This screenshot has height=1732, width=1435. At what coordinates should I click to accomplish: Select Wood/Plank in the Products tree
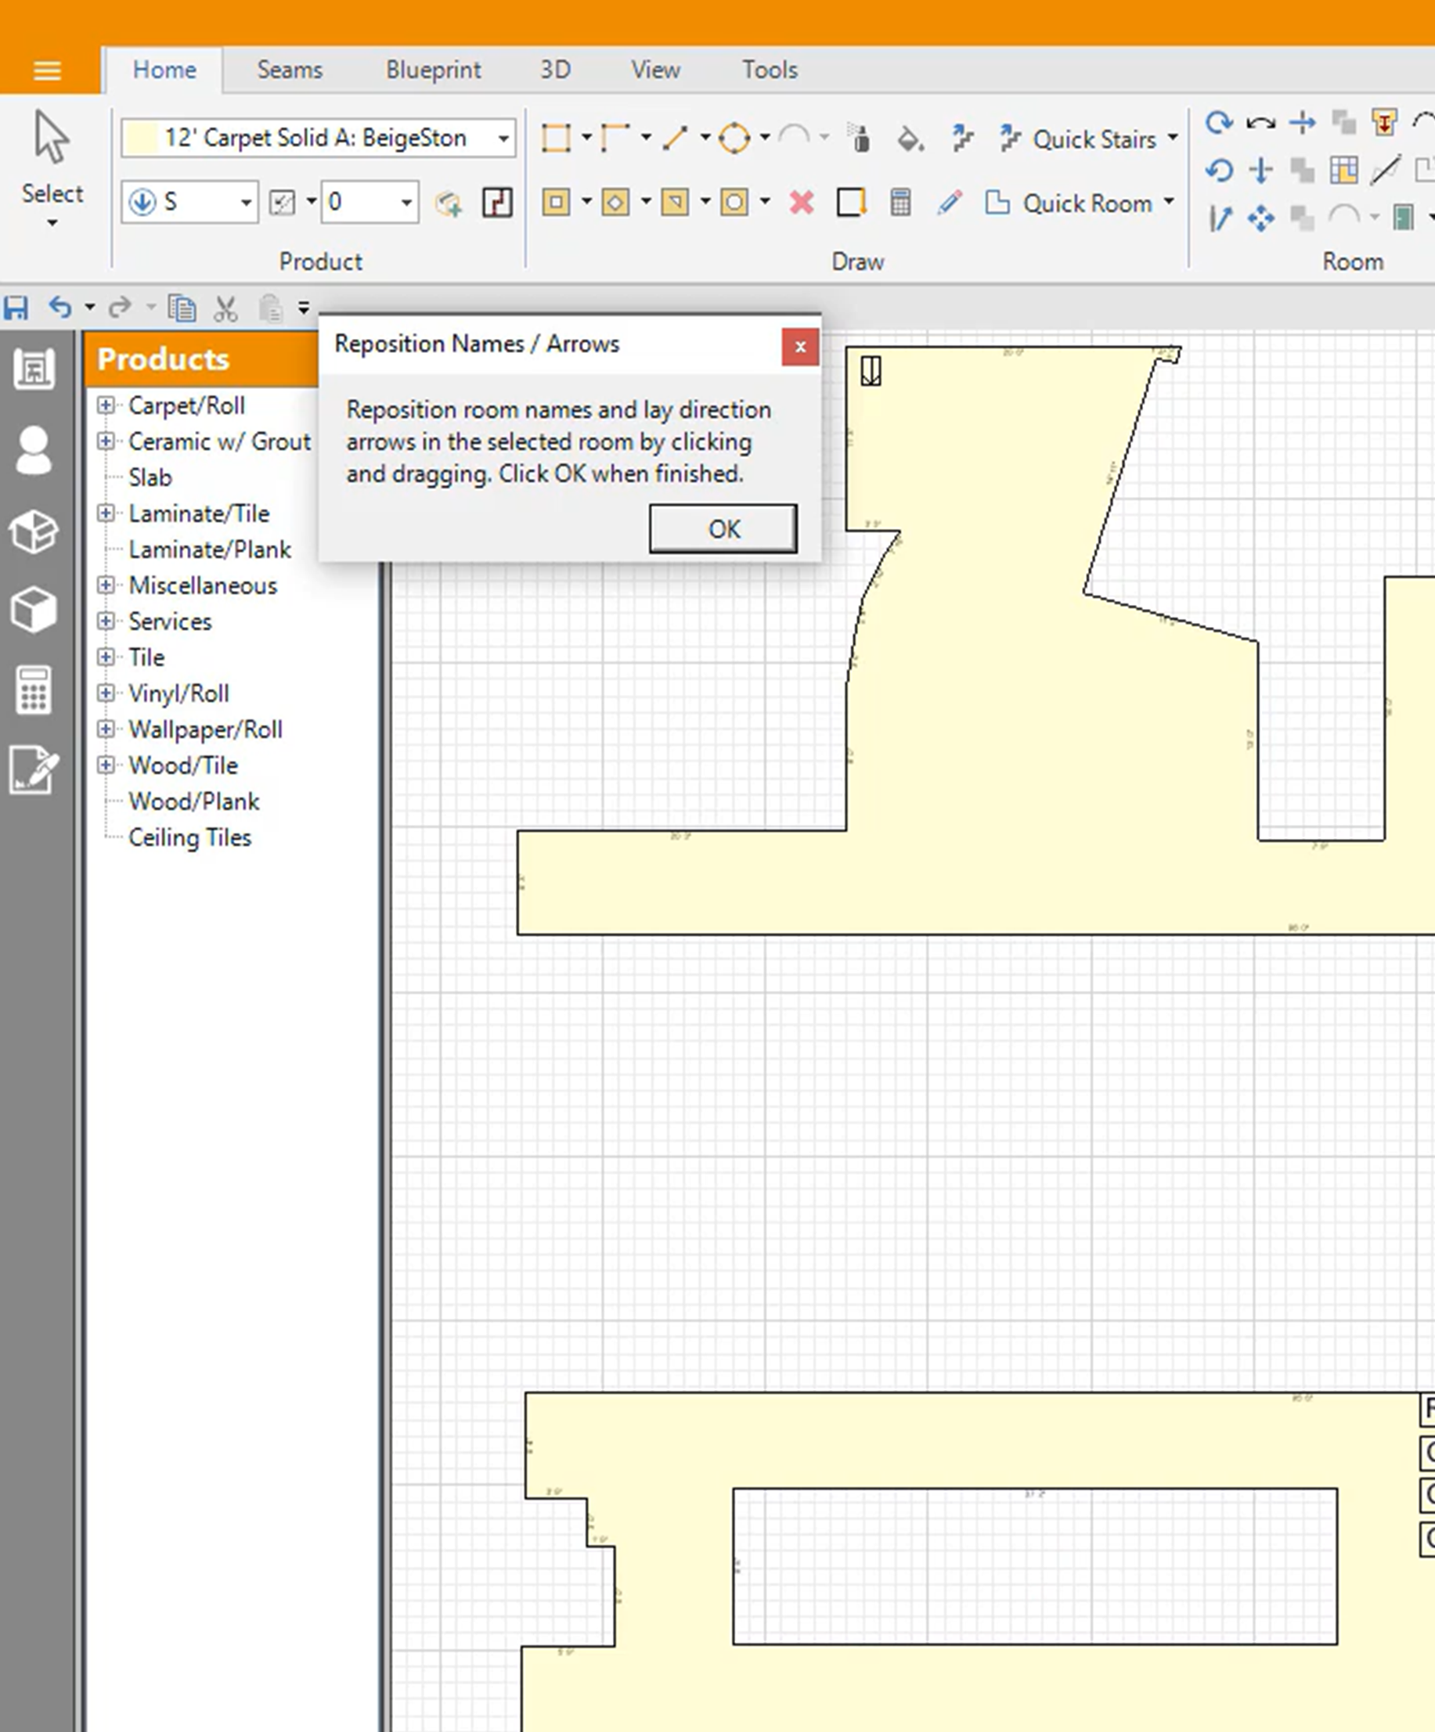click(193, 801)
